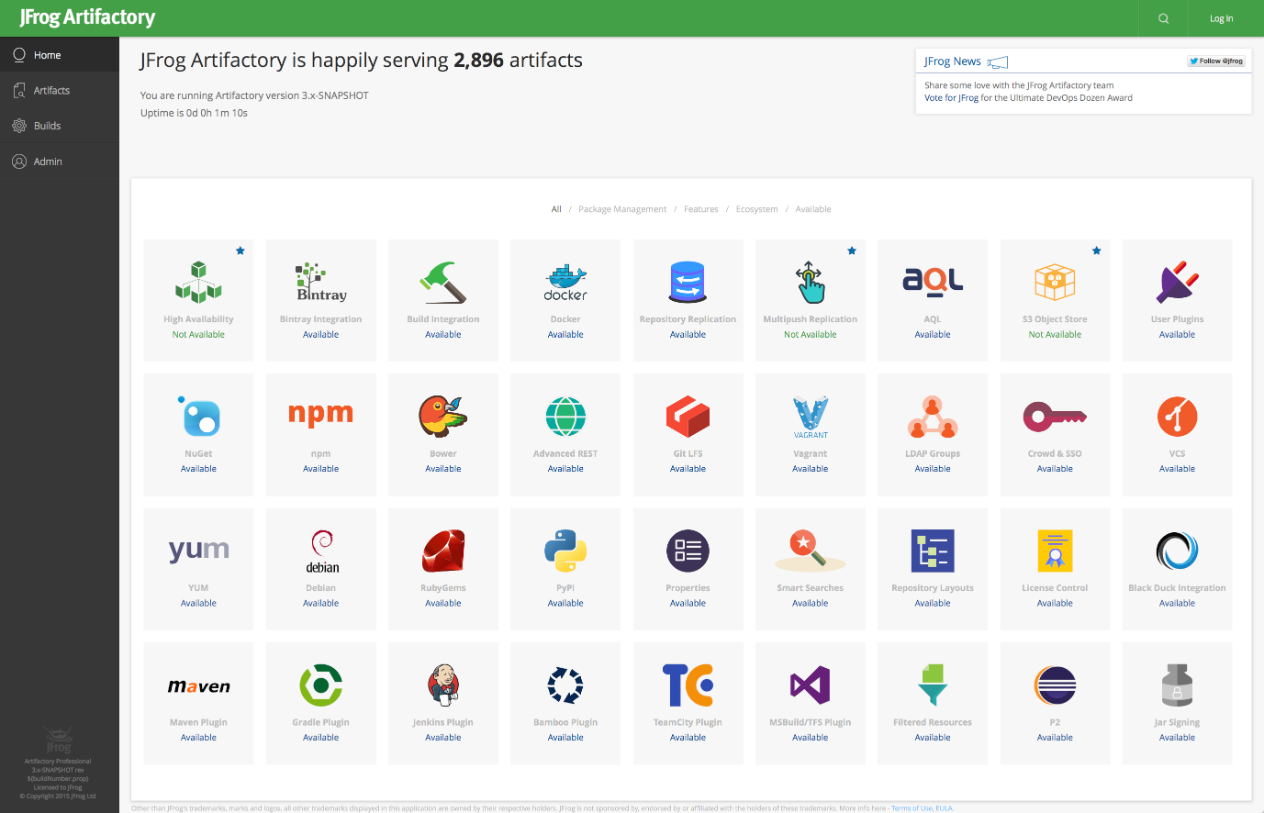The width and height of the screenshot is (1264, 813).
Task: Open the Vote for JFrog link
Action: click(951, 98)
